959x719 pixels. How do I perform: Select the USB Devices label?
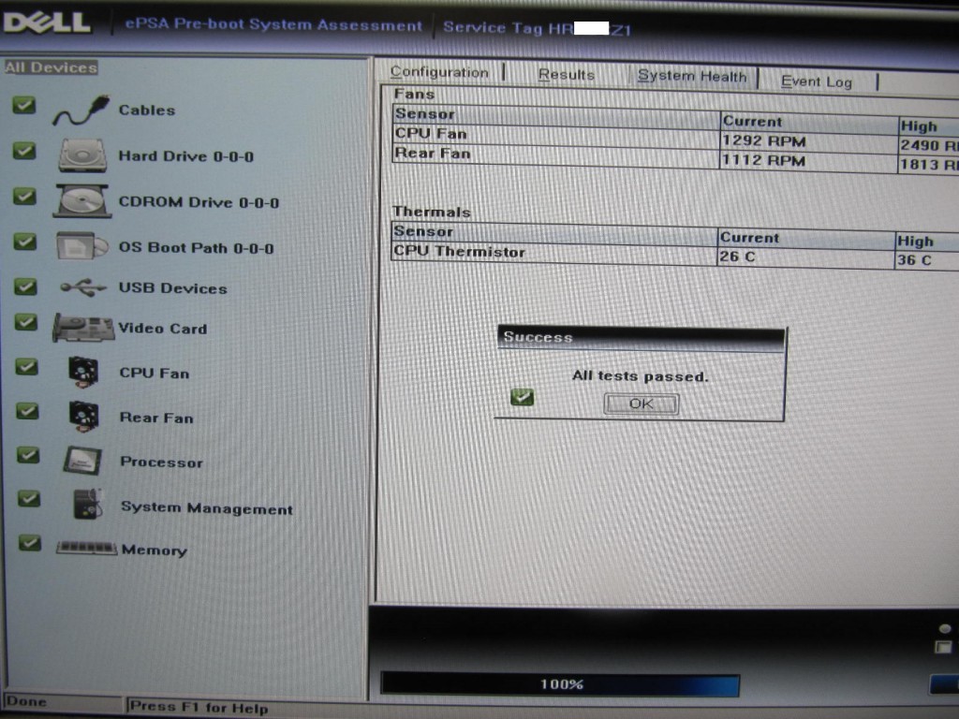173,288
